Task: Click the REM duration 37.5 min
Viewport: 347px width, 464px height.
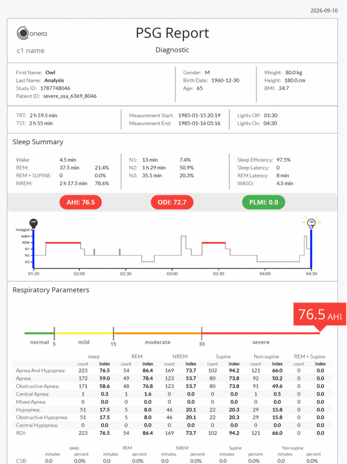Action: (x=69, y=168)
